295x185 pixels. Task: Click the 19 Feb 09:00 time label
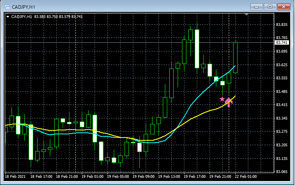(x=144, y=177)
